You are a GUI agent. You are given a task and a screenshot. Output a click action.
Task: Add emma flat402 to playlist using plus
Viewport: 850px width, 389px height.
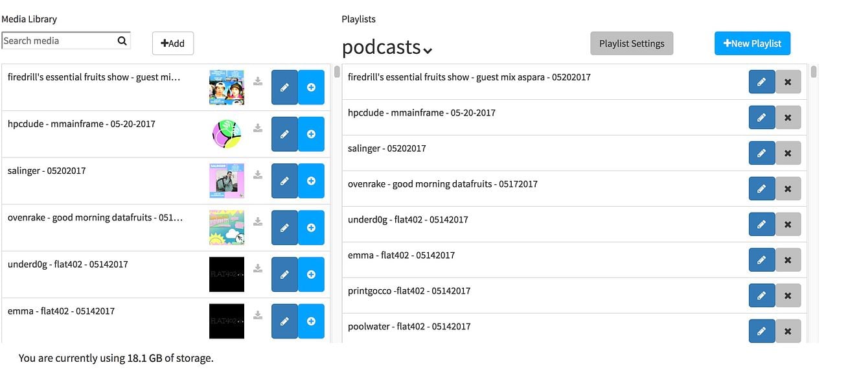click(311, 321)
